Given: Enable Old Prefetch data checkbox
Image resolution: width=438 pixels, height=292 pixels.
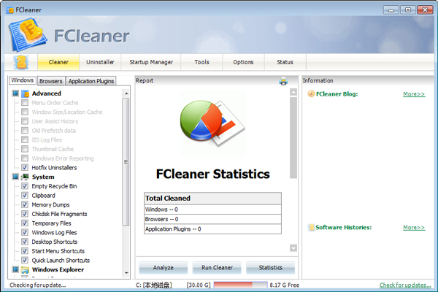Looking at the screenshot, I should tap(25, 130).
